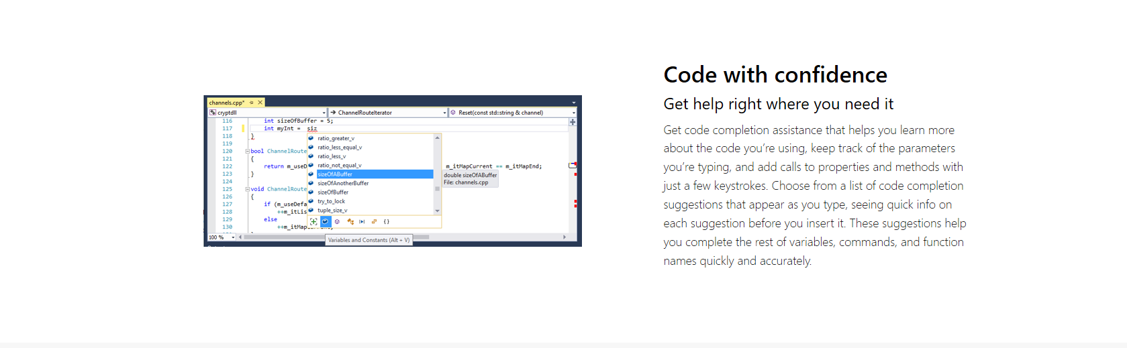Toggle the curly braces namespace filter

coord(387,221)
